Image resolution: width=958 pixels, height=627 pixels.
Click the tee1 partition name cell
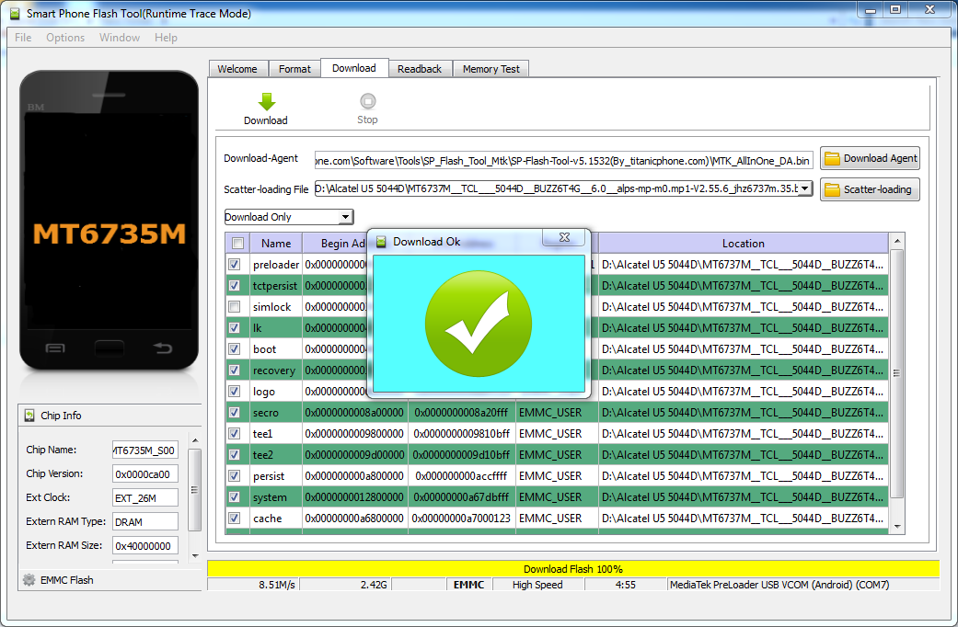(x=276, y=433)
